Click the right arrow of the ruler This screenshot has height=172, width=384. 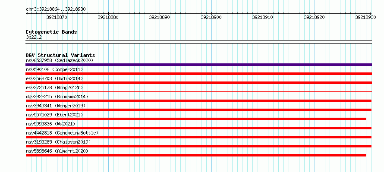coord(371,13)
